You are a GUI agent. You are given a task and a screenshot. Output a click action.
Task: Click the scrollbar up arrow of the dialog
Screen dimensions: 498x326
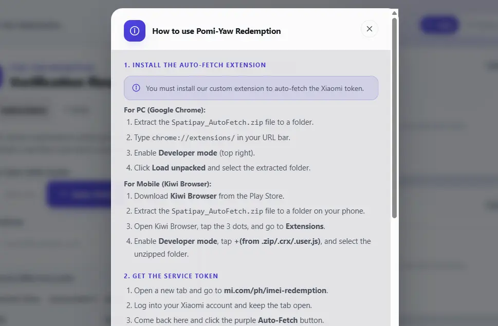tap(394, 13)
